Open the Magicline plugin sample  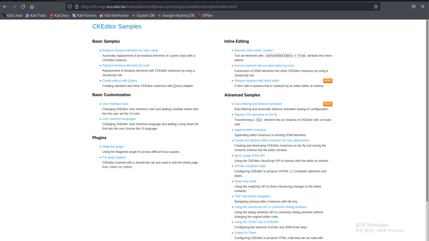click(113, 147)
